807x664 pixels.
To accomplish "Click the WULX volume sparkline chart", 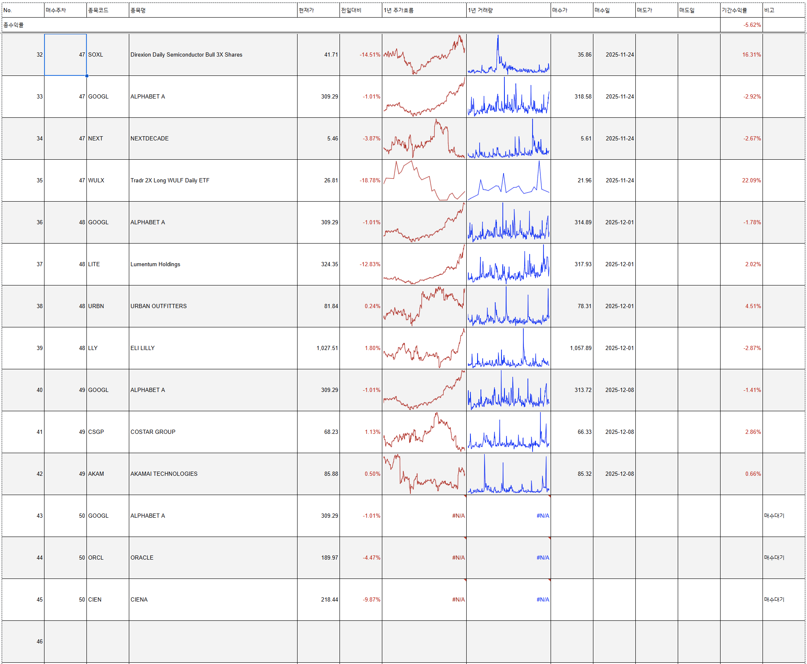I will (508, 181).
